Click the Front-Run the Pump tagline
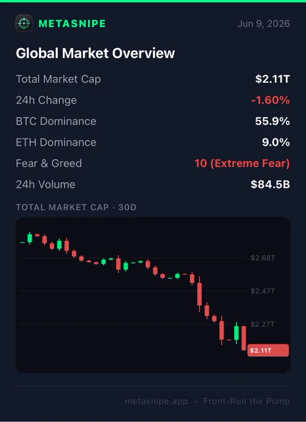 246,402
